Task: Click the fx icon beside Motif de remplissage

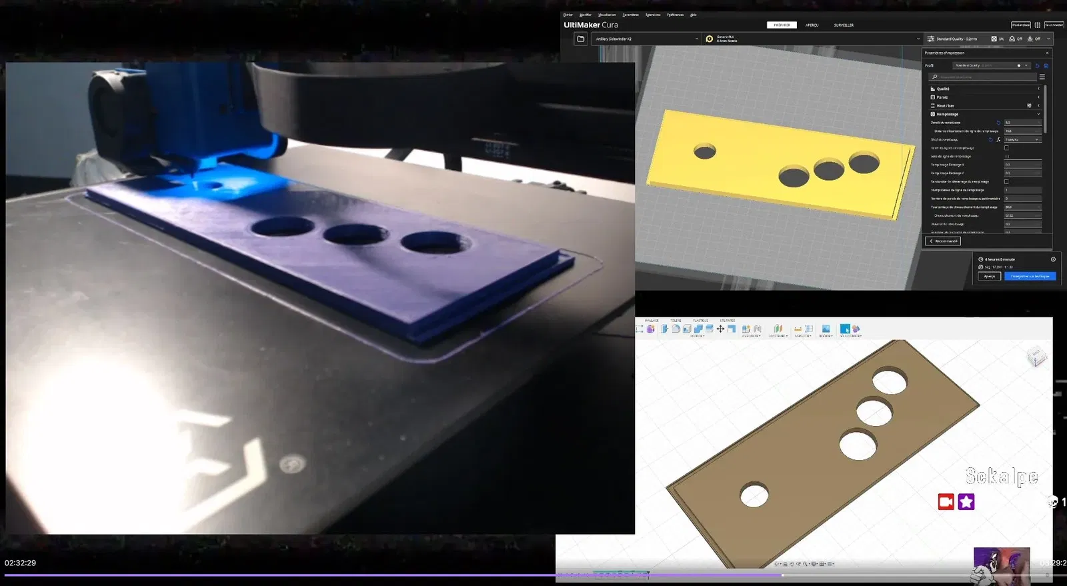Action: click(998, 139)
